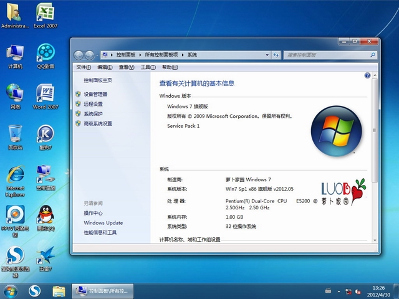
Task: Open the 计算机 desktop icon
Action: click(15, 56)
